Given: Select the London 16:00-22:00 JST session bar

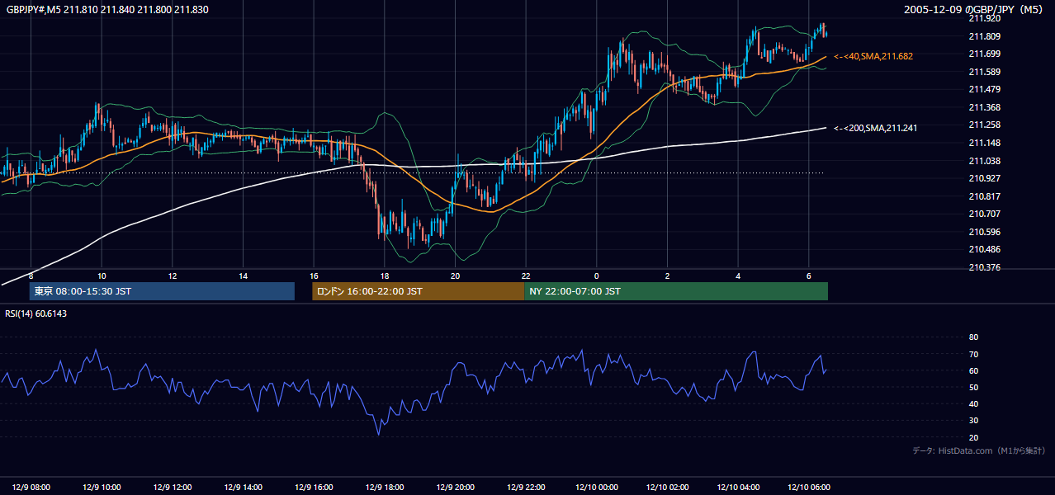Looking at the screenshot, I should 418,291.
